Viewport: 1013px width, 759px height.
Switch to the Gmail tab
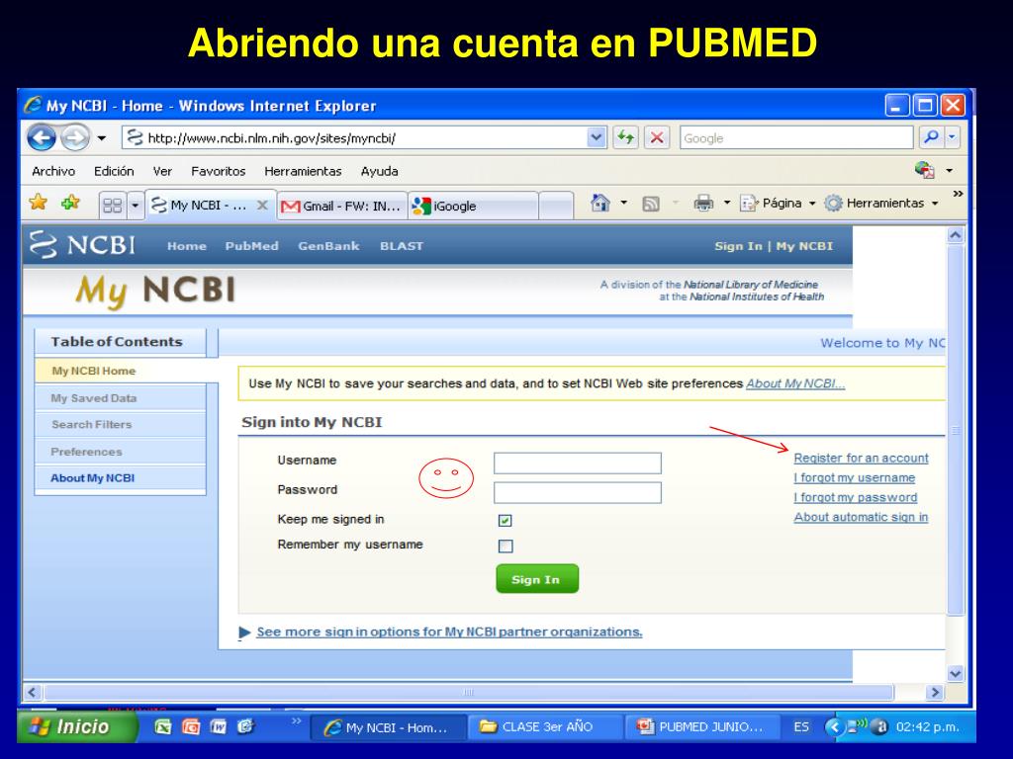tap(342, 206)
